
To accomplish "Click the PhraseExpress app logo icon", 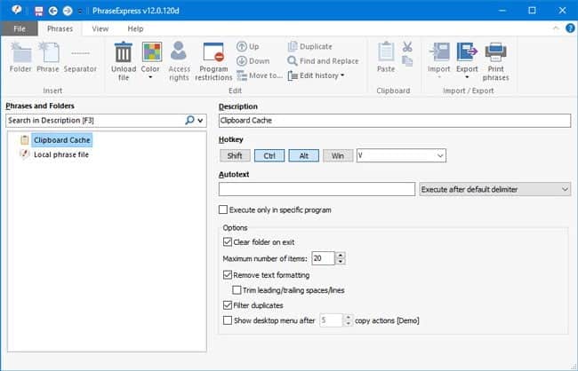I will 16,10.
